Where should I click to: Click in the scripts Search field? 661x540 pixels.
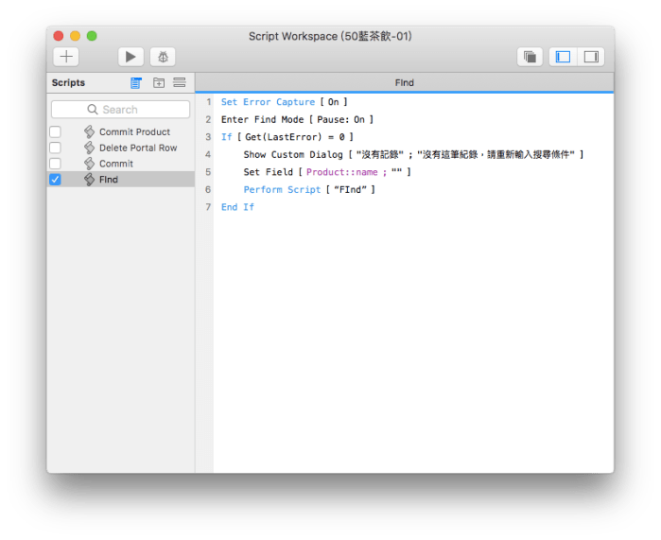(x=120, y=110)
